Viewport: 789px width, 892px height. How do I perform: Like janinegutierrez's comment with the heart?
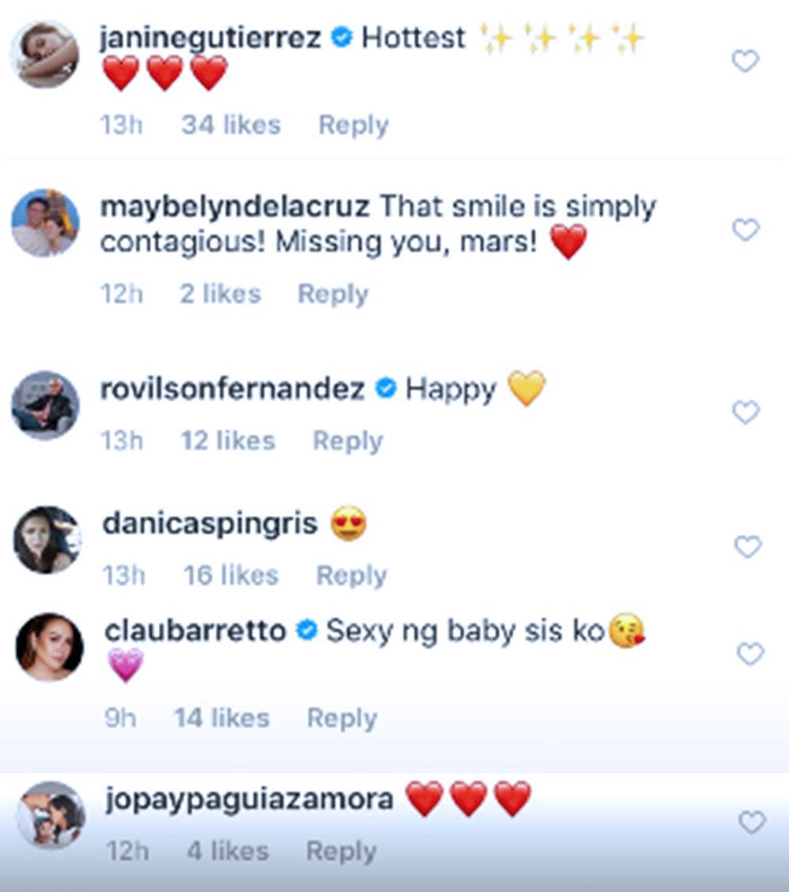coord(745,61)
